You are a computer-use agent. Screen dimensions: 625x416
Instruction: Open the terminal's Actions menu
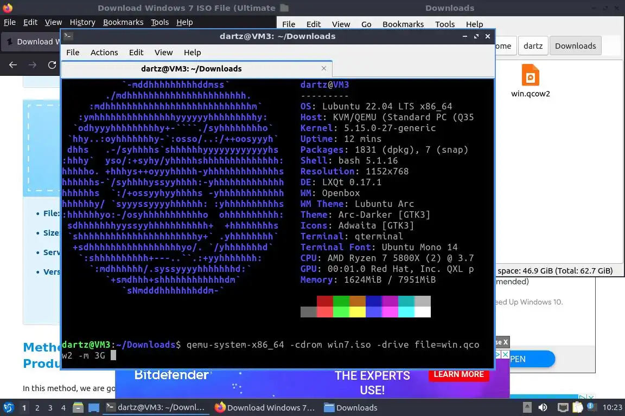tap(104, 53)
